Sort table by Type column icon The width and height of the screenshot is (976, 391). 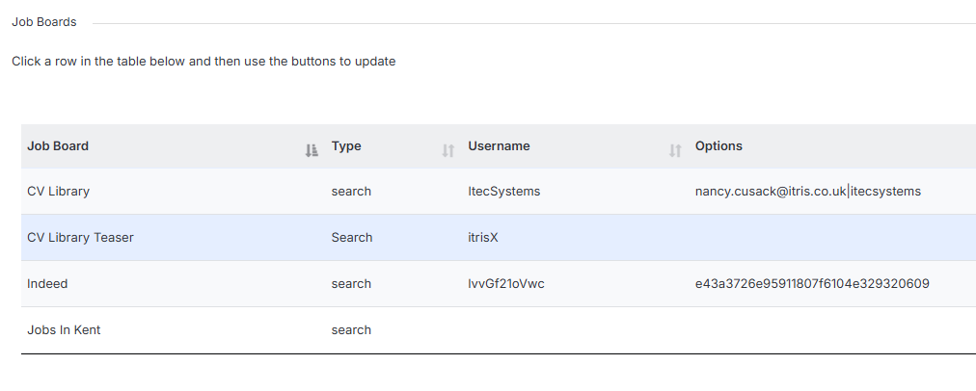point(448,150)
